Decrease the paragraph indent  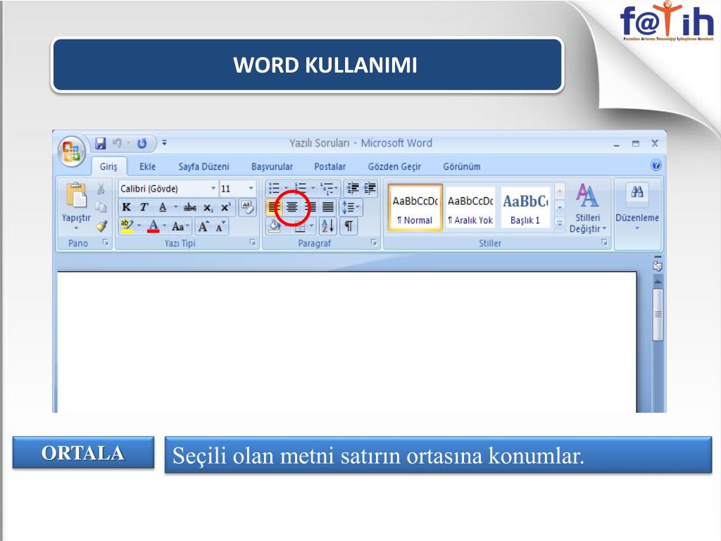coord(353,188)
